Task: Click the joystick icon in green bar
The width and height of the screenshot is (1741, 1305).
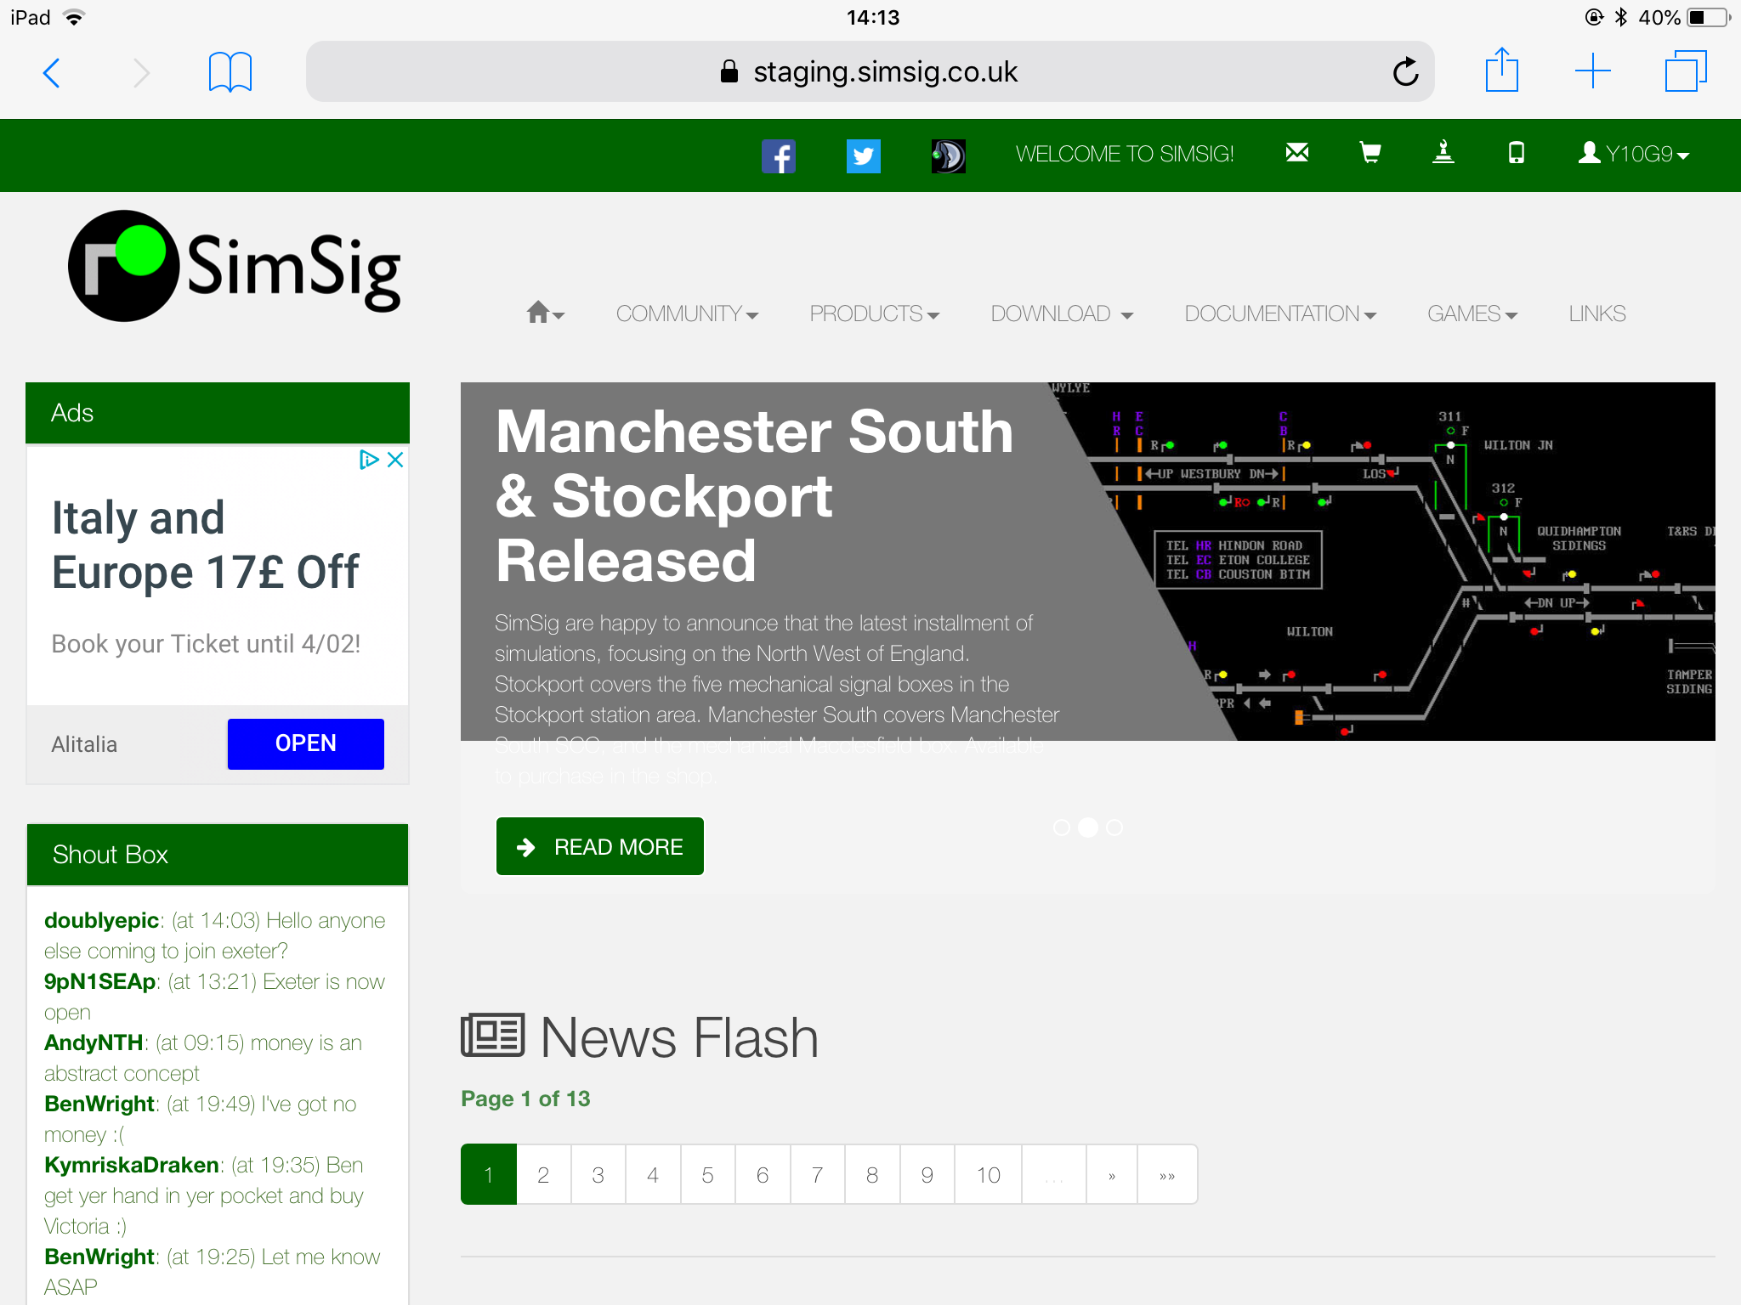Action: [x=1443, y=153]
